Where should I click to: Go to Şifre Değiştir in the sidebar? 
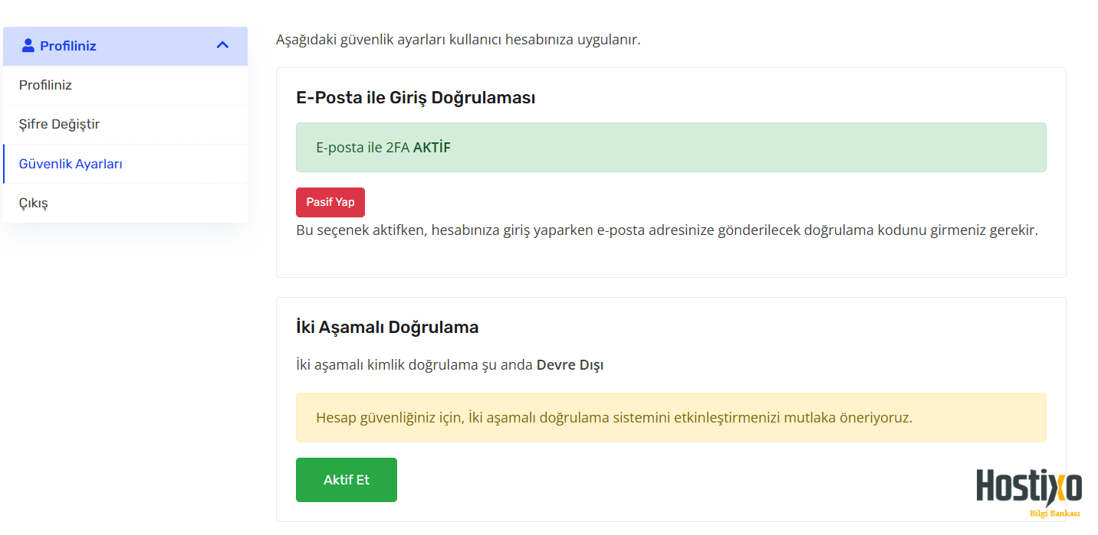tap(125, 124)
